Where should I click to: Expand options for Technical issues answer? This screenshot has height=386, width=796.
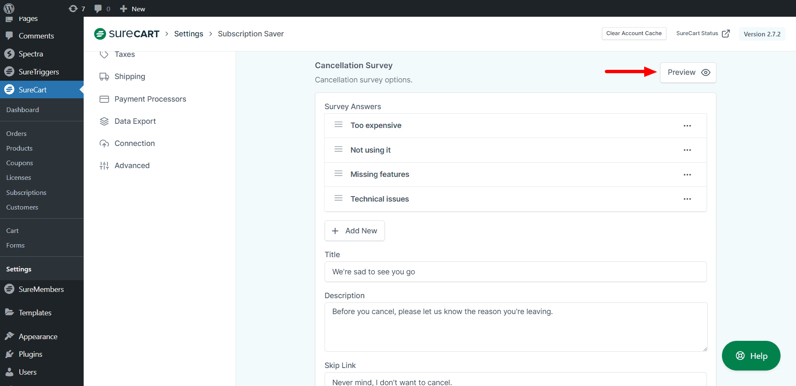687,199
